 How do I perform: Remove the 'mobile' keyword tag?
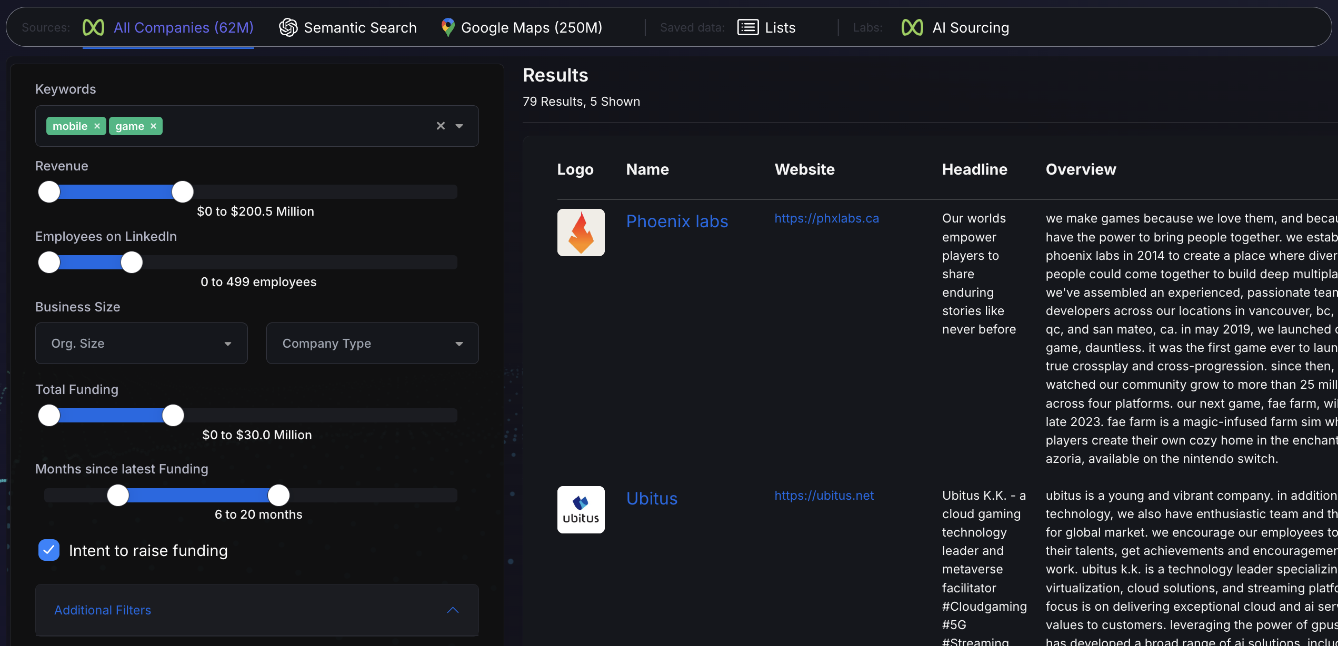[97, 126]
